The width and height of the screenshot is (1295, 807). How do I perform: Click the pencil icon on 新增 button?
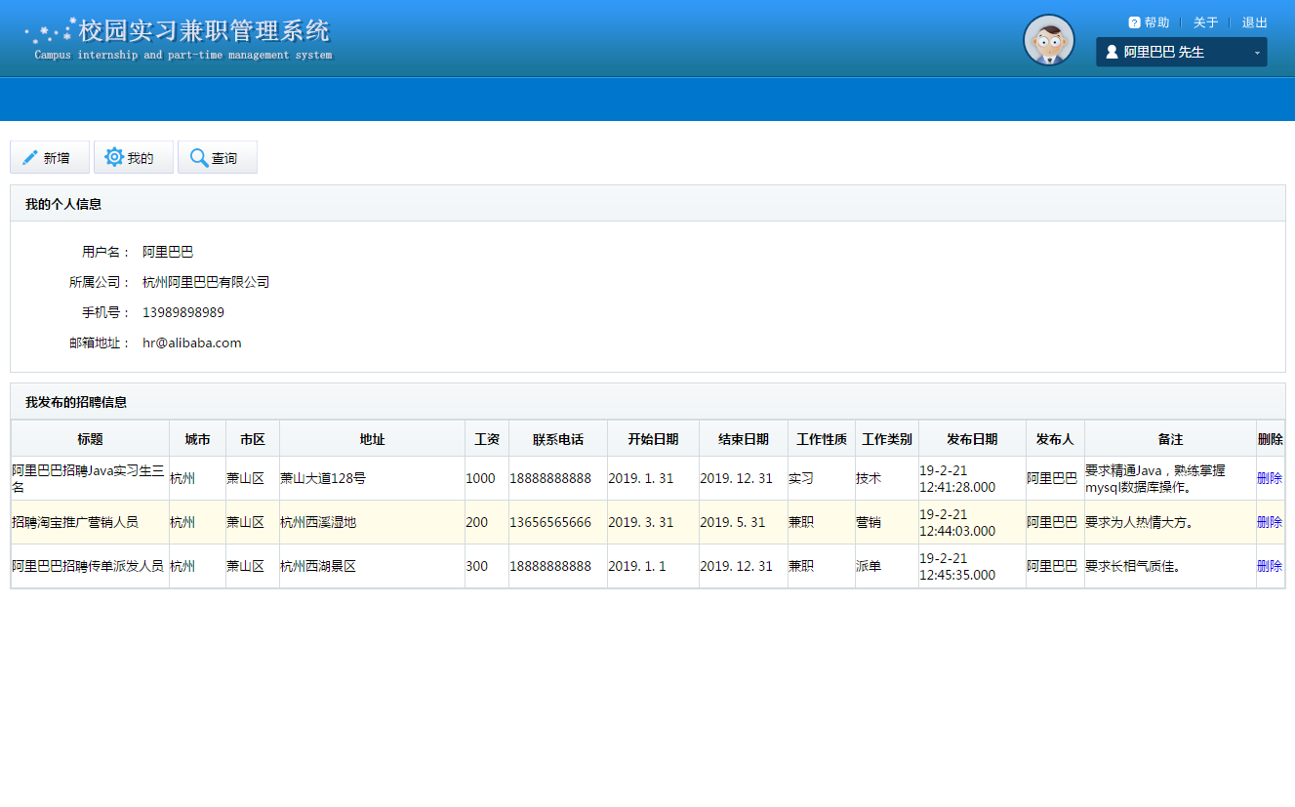click(x=29, y=157)
